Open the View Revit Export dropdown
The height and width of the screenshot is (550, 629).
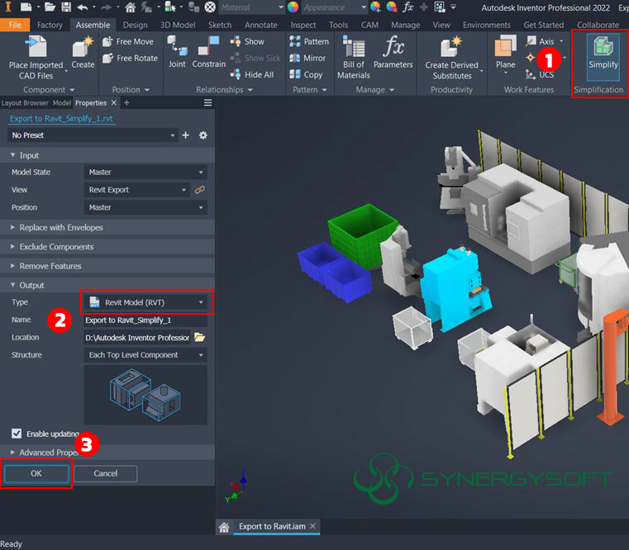(x=136, y=190)
